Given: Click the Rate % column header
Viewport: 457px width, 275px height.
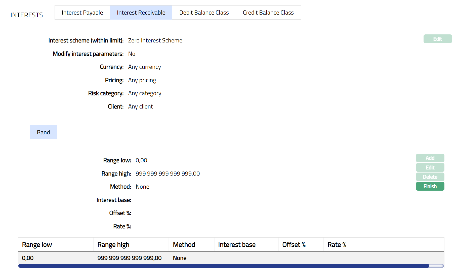Looking at the screenshot, I should tap(337, 245).
